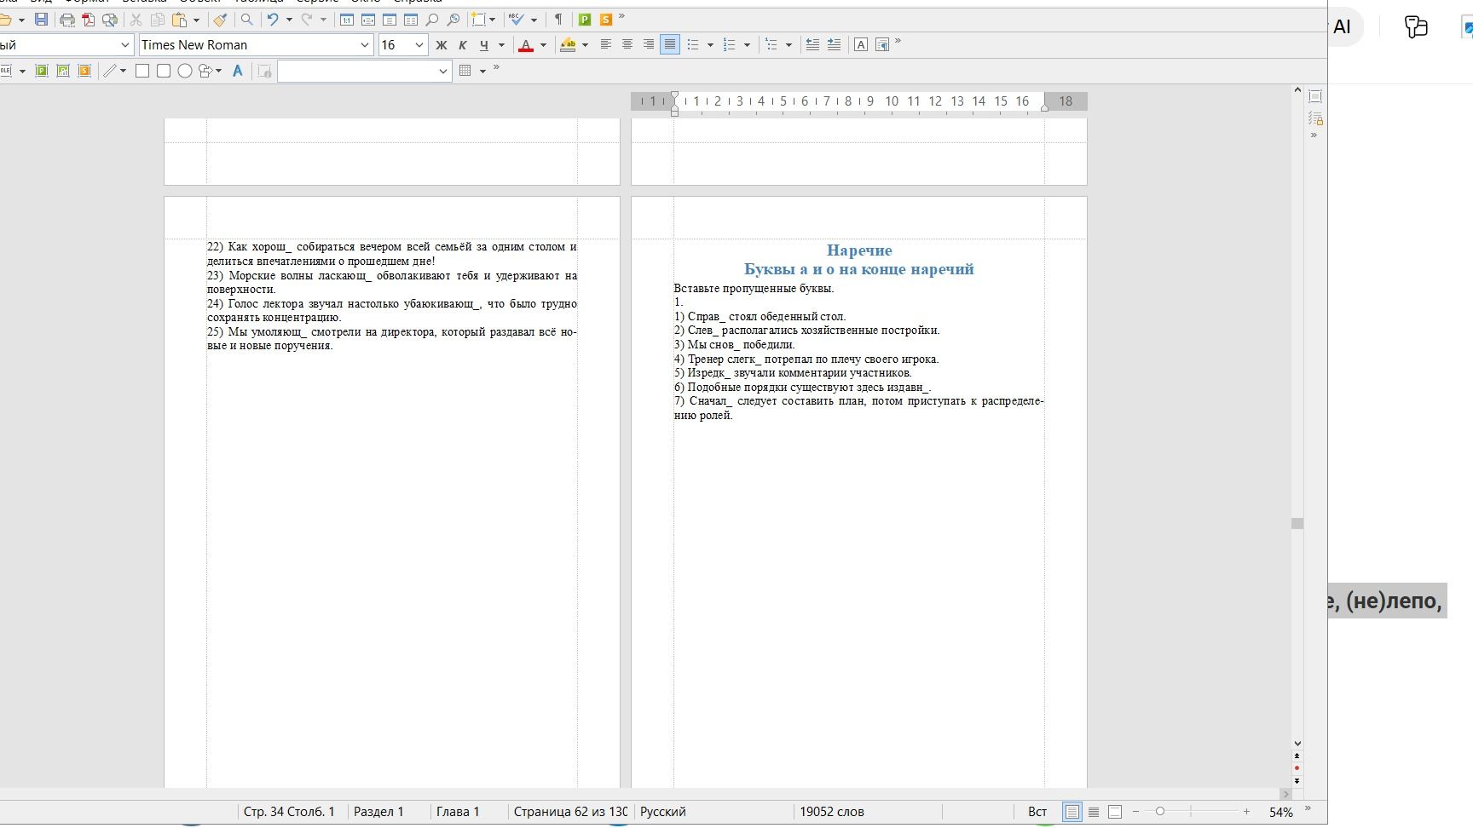Switch to book view layout

[1115, 812]
